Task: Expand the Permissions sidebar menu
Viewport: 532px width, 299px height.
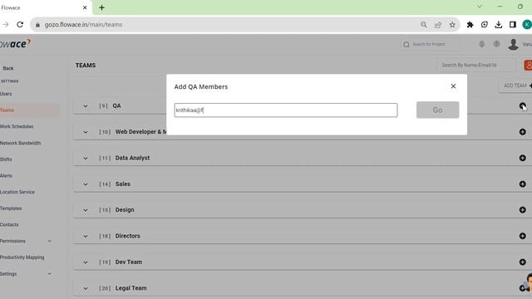Action: (49, 241)
